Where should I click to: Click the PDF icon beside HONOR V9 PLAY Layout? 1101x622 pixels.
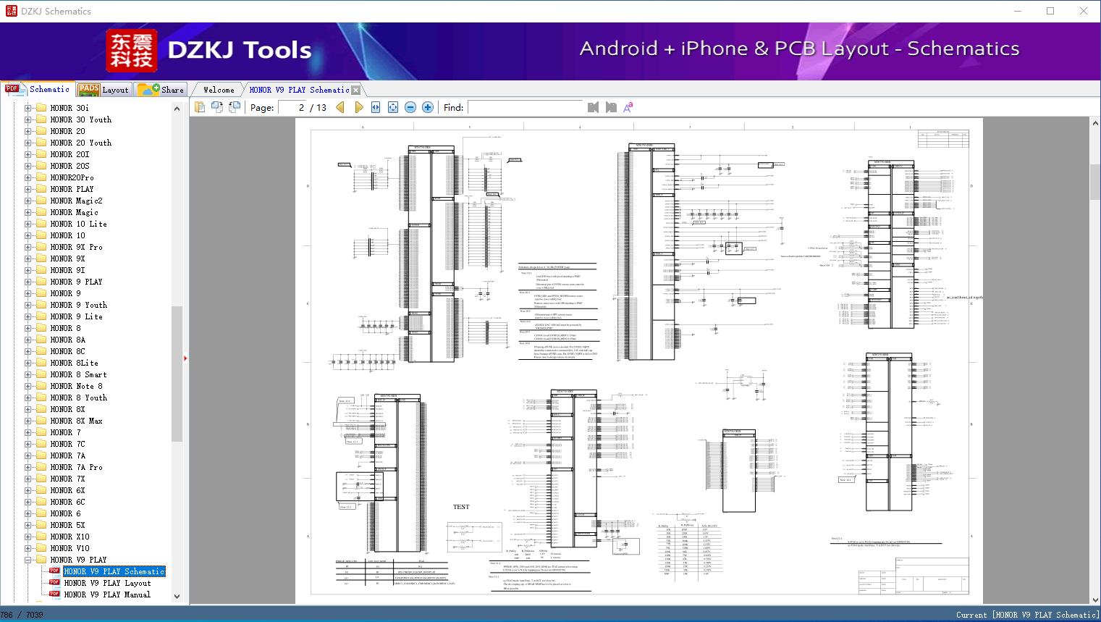tap(54, 583)
